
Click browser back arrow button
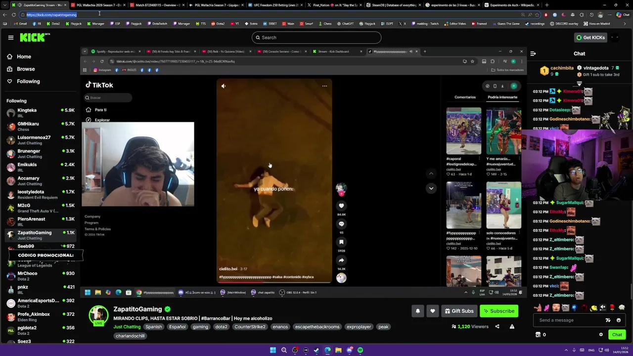pos(5,15)
